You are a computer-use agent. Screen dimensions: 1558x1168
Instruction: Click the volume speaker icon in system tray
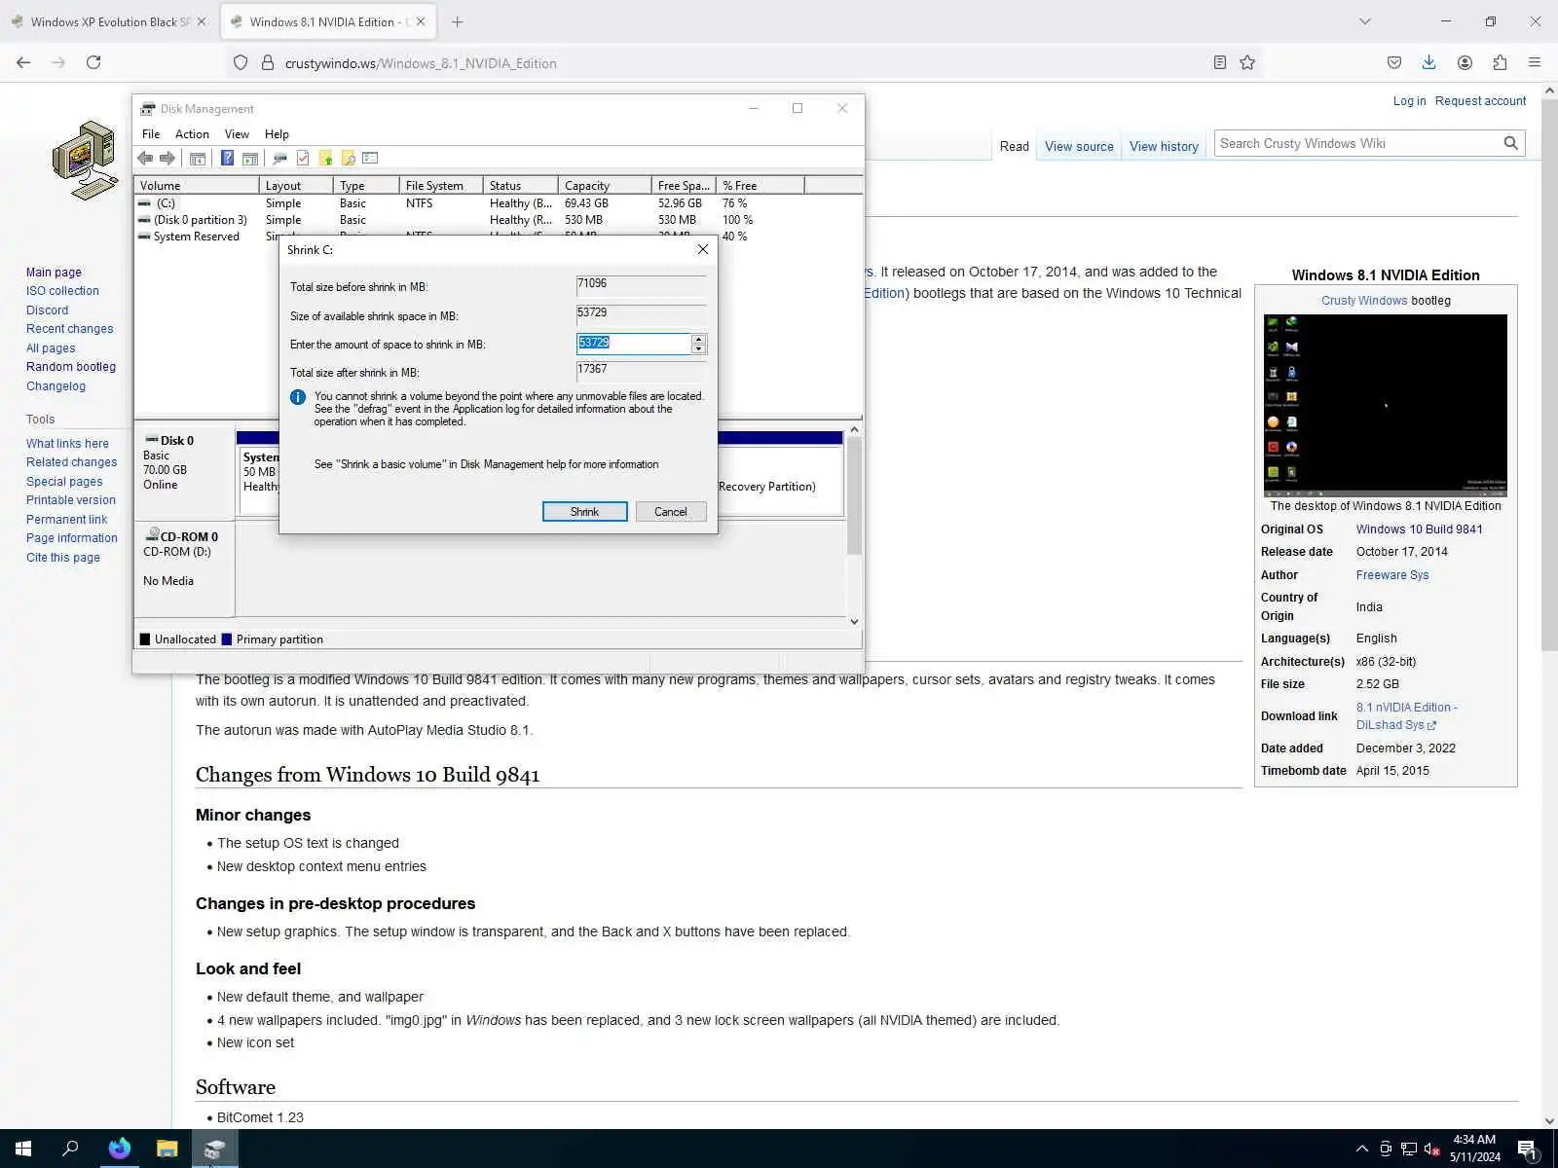pos(1431,1150)
